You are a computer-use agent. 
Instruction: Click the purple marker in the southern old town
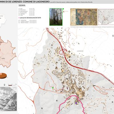coord(76,103)
